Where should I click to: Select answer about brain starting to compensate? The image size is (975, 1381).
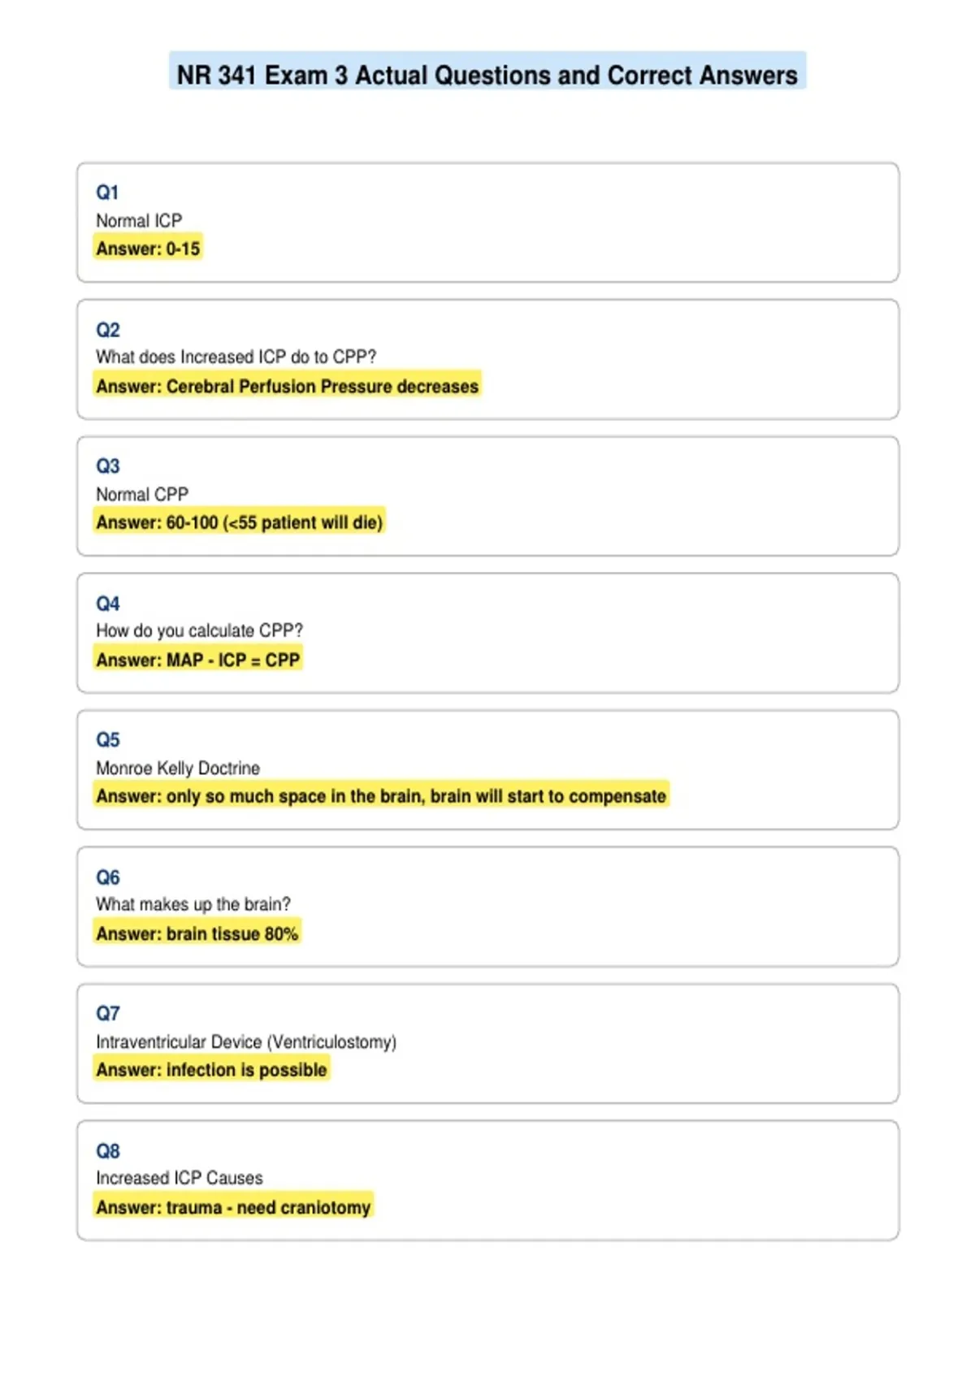point(381,795)
